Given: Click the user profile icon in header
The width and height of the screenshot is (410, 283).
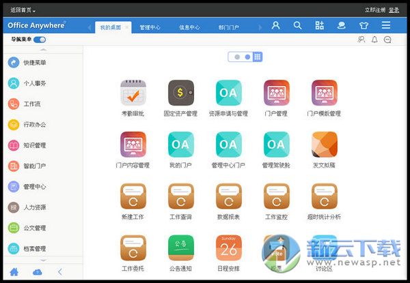Looking at the screenshot, I should (275, 25).
